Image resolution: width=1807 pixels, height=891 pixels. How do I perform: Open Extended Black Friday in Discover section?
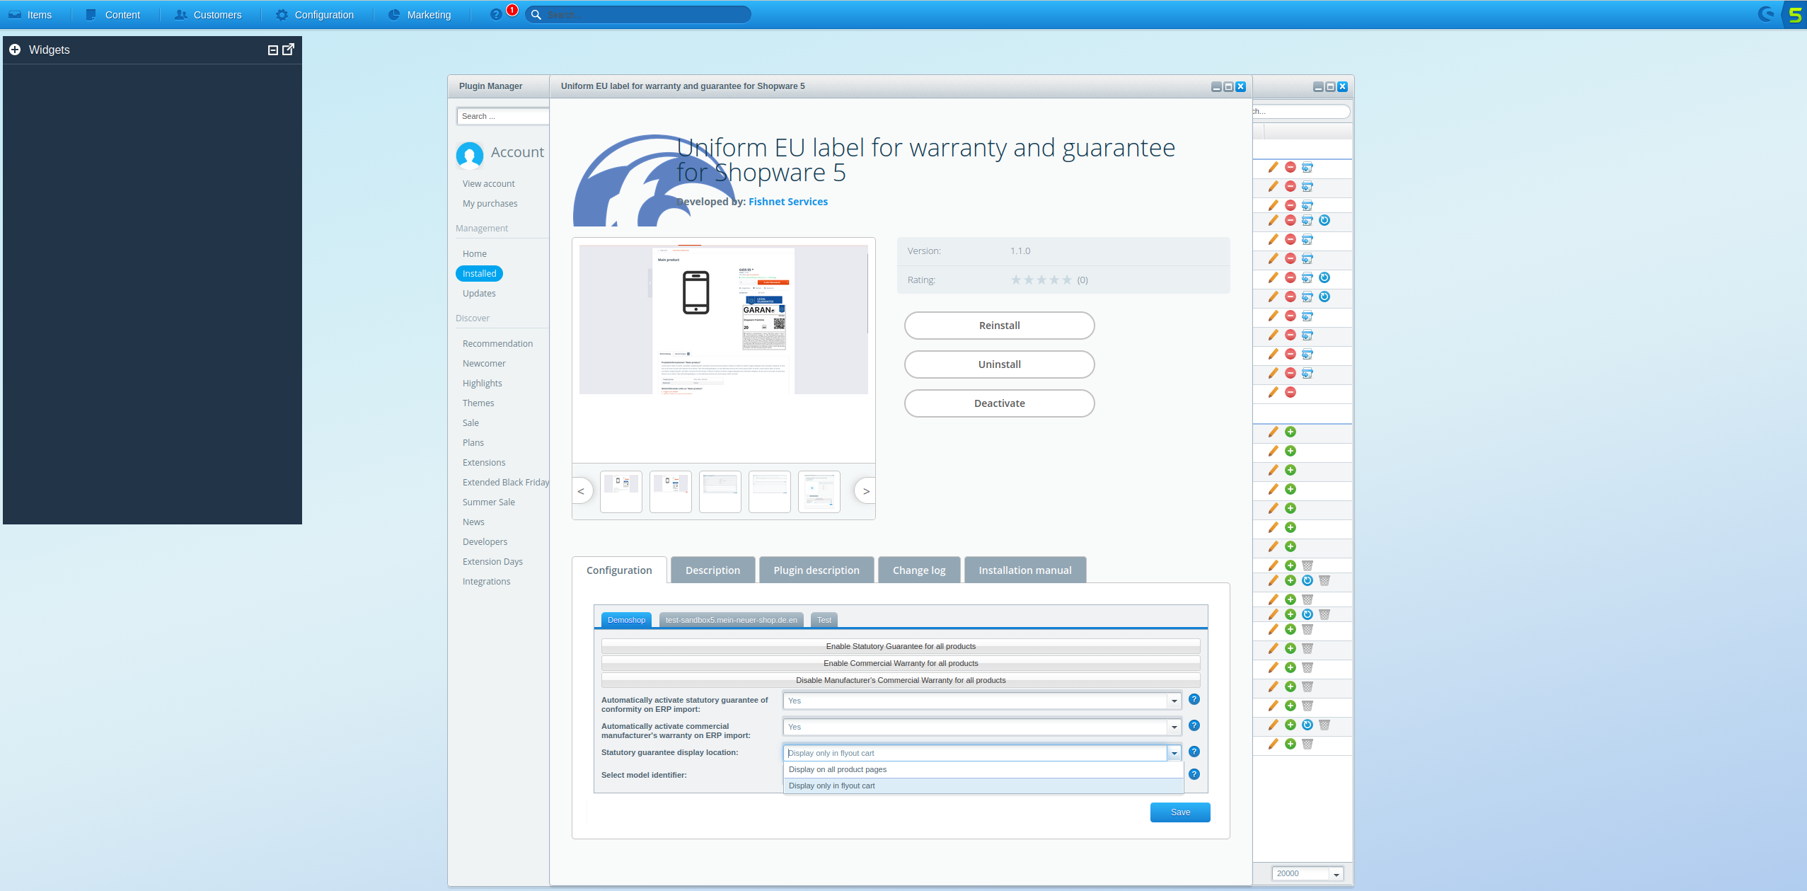point(506,483)
